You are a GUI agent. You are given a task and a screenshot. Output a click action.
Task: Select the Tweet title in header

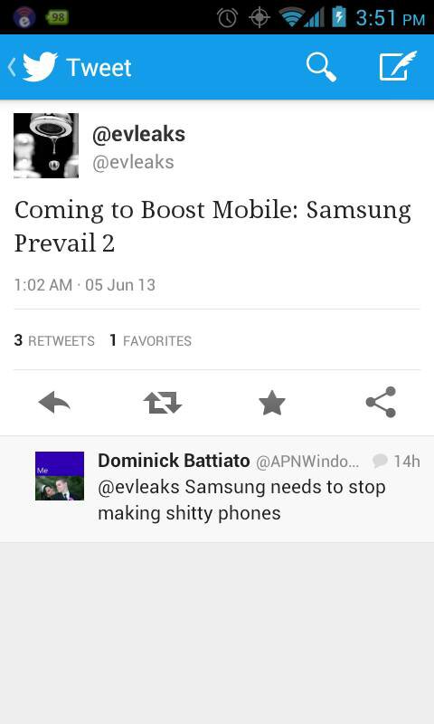click(x=99, y=67)
